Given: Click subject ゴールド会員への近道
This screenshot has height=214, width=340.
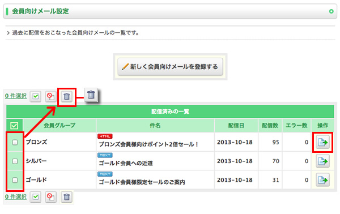Looking at the screenshot, I should click(126, 163).
